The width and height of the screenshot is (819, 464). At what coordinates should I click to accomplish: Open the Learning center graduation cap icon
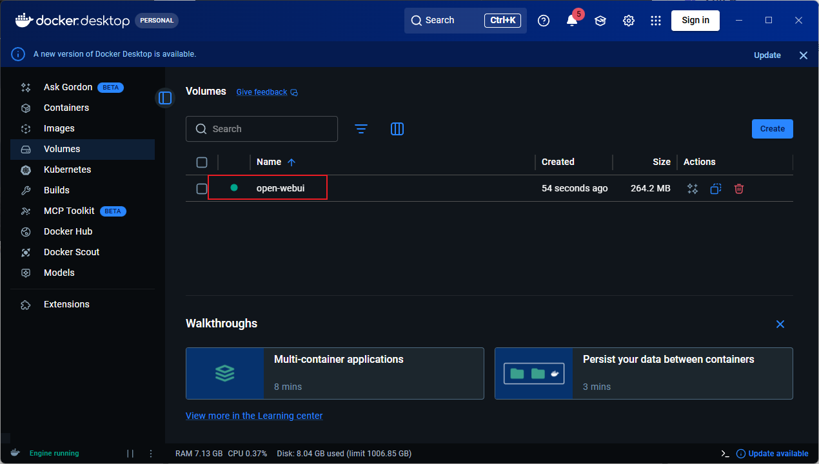600,21
